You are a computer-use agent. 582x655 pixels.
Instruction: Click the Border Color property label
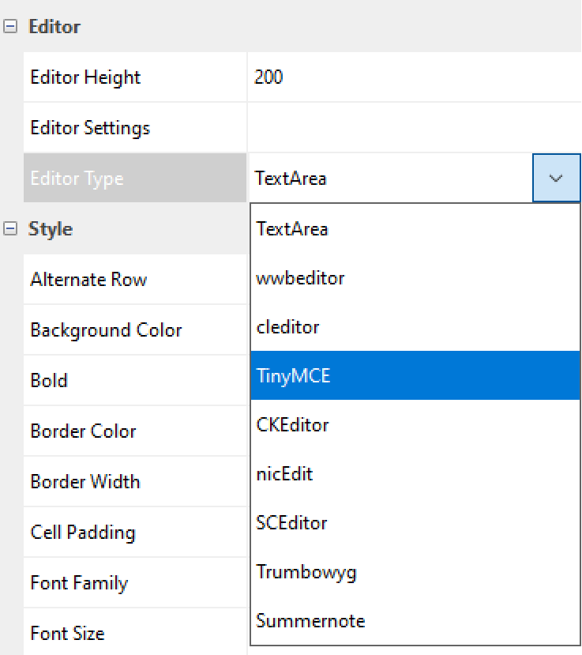[83, 431]
